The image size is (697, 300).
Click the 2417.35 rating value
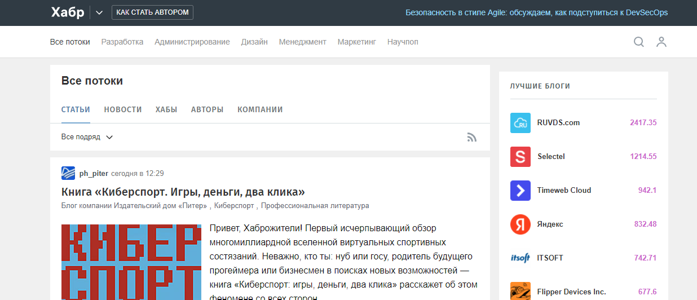pos(643,122)
